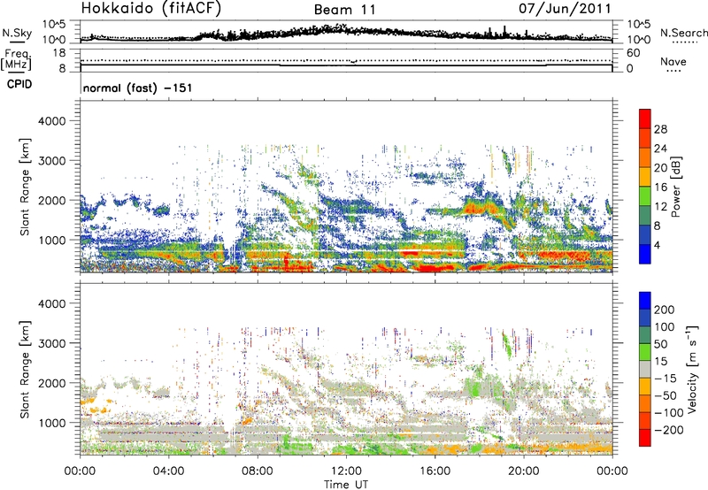
Task: Select the "CPID" row label
Action: [x=19, y=84]
